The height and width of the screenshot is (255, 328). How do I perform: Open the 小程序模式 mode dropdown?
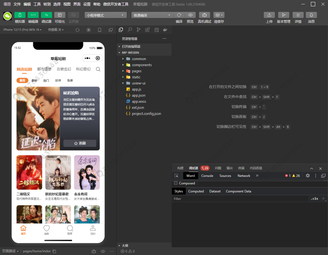click(105, 15)
